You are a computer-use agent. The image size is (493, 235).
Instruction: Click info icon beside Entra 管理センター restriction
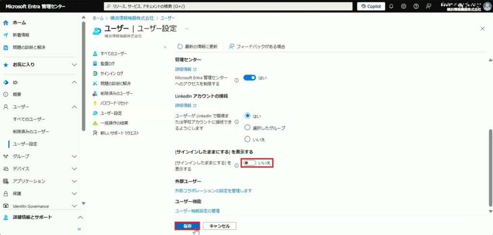click(x=236, y=80)
